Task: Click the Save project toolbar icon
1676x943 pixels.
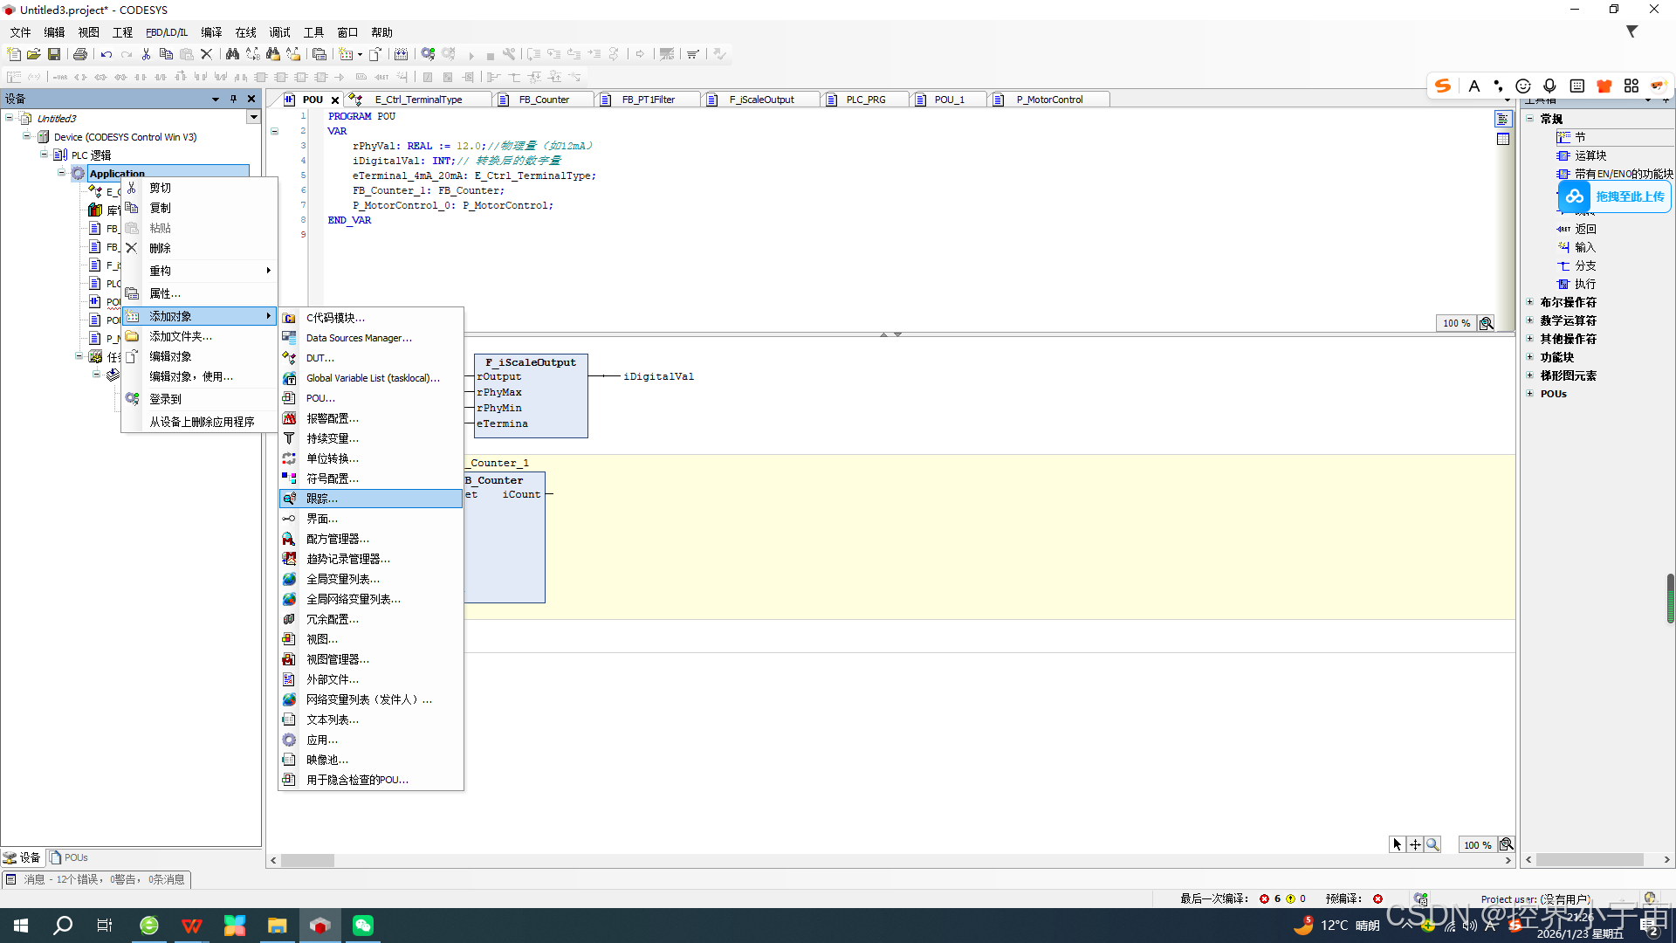Action: click(54, 54)
